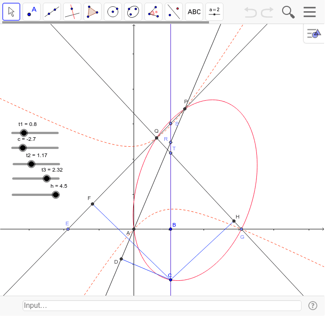Viewport: 325px width, 316px height.
Task: Select point G on the x-axis
Action: [x=241, y=229]
